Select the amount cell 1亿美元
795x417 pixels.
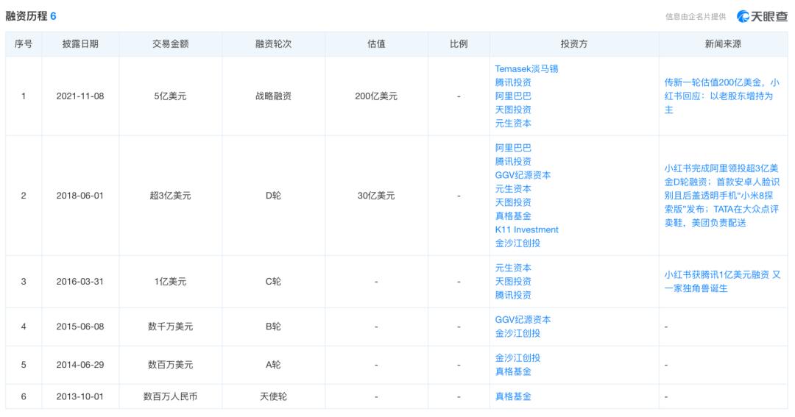coord(170,281)
